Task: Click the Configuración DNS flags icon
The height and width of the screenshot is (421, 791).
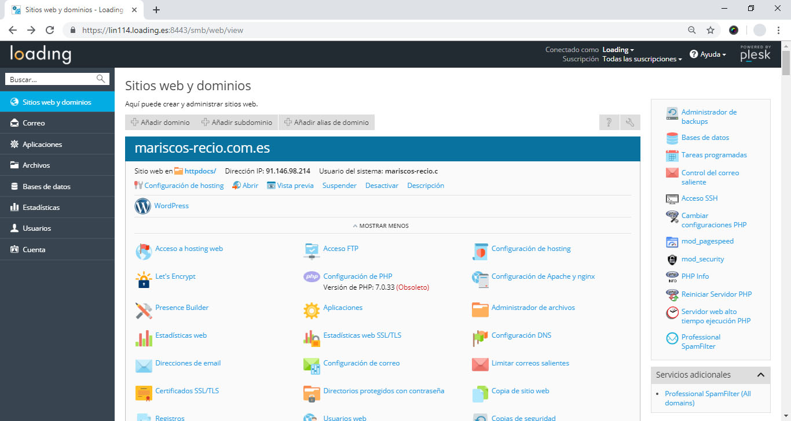Action: coord(480,339)
